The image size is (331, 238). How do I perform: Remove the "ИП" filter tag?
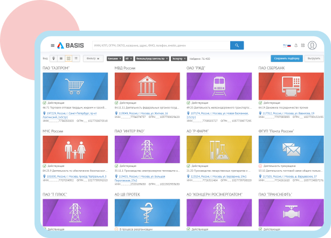[x=132, y=58]
